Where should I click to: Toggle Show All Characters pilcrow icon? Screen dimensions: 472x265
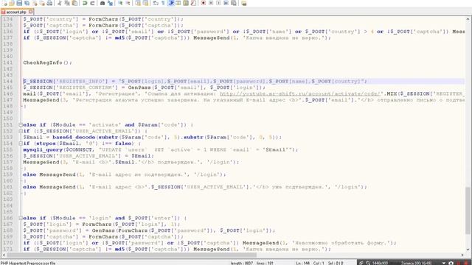(x=163, y=3)
